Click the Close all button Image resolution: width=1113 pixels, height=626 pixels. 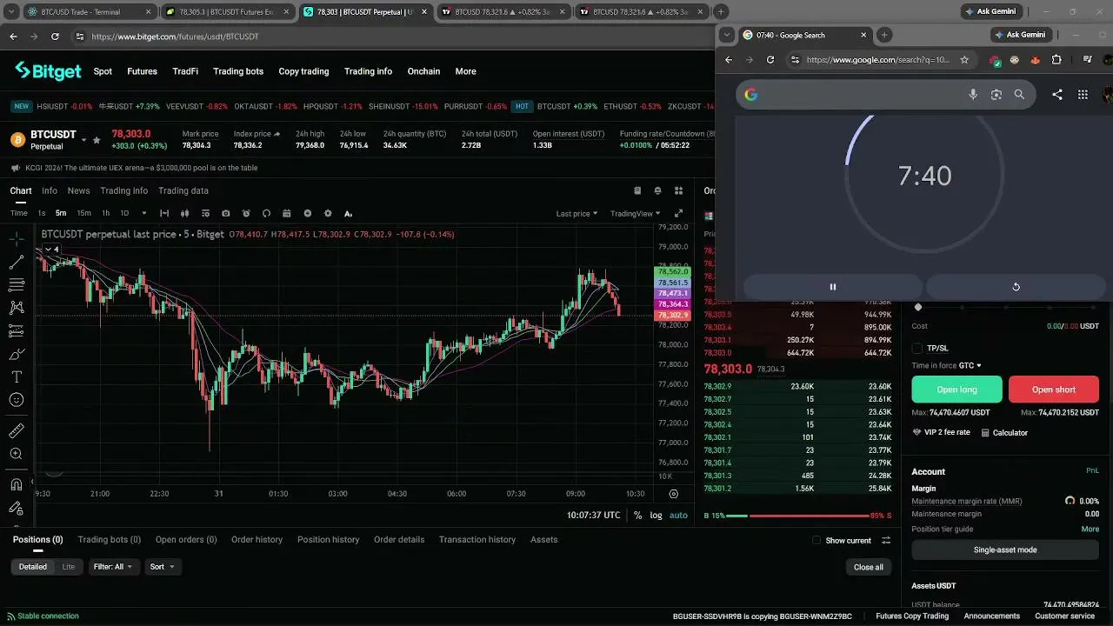point(868,567)
